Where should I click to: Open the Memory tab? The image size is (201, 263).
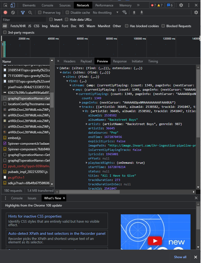pyautogui.click(x=125, y=5)
